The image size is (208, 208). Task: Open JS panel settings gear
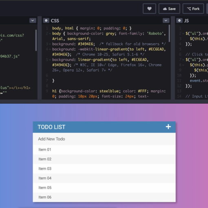[179, 20]
